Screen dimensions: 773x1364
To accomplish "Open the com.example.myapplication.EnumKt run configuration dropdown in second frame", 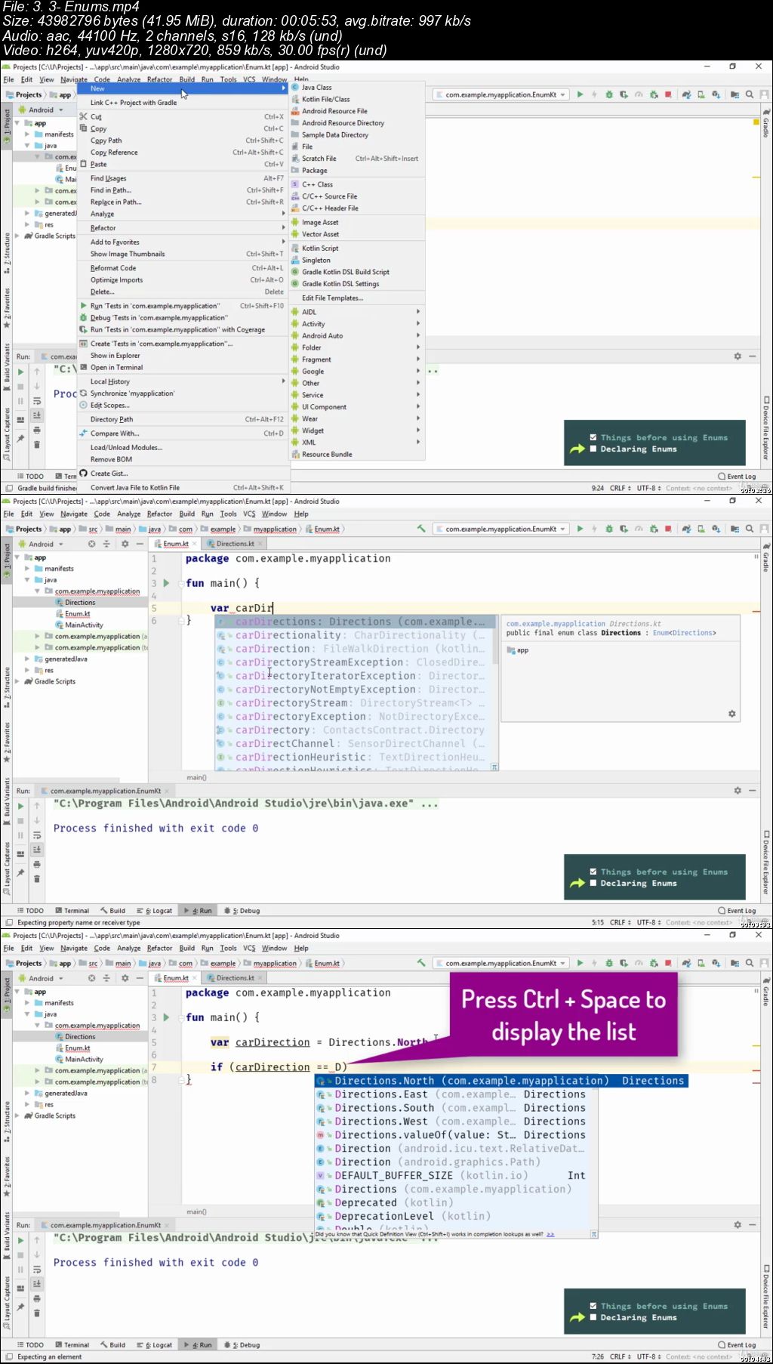I will click(x=500, y=529).
